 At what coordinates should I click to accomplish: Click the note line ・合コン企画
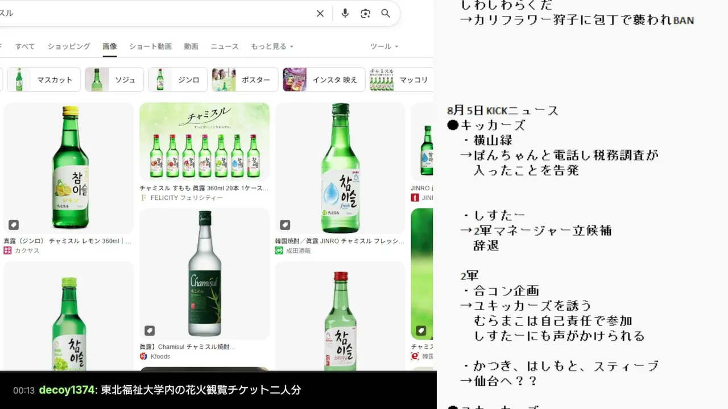500,291
